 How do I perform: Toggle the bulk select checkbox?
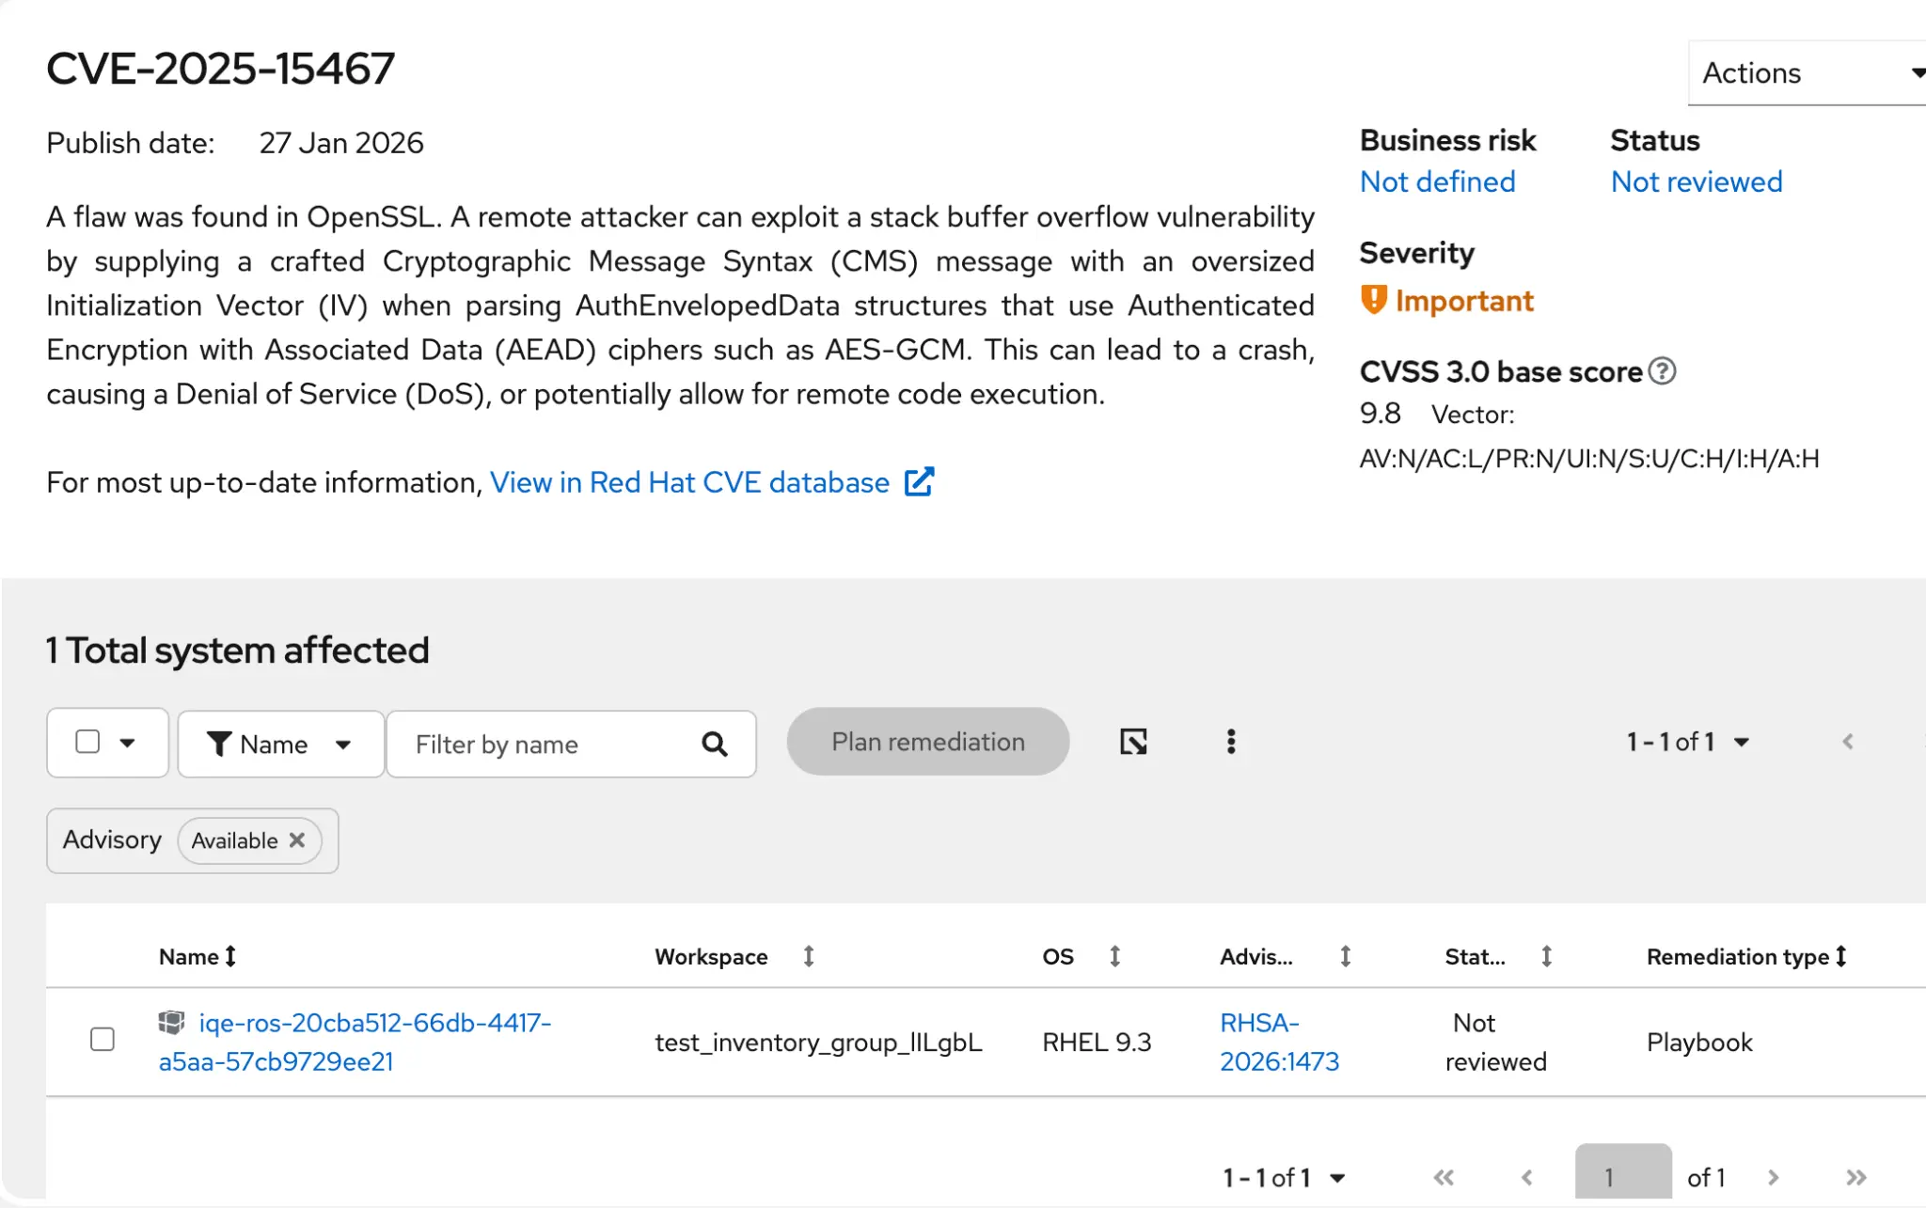point(87,742)
